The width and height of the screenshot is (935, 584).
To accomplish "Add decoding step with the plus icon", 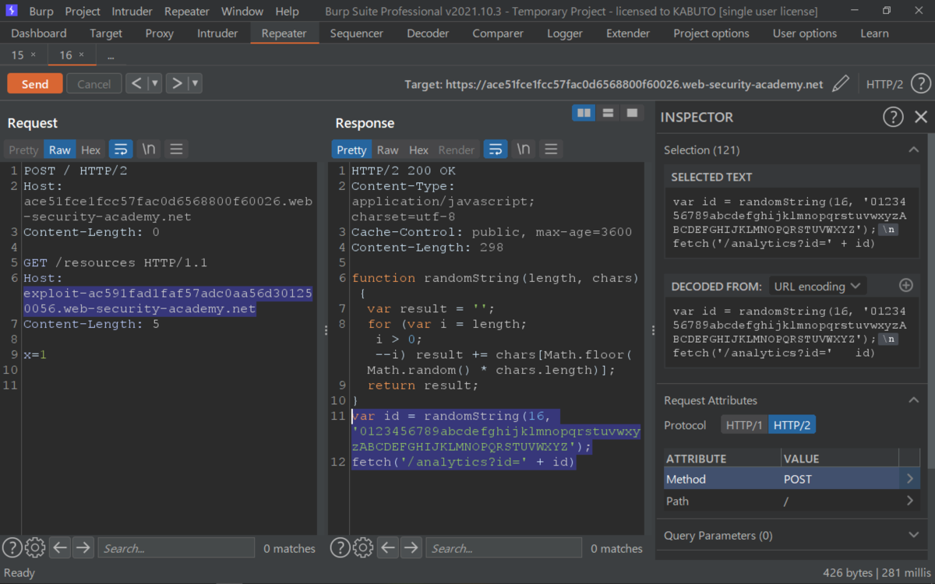I will pos(905,286).
